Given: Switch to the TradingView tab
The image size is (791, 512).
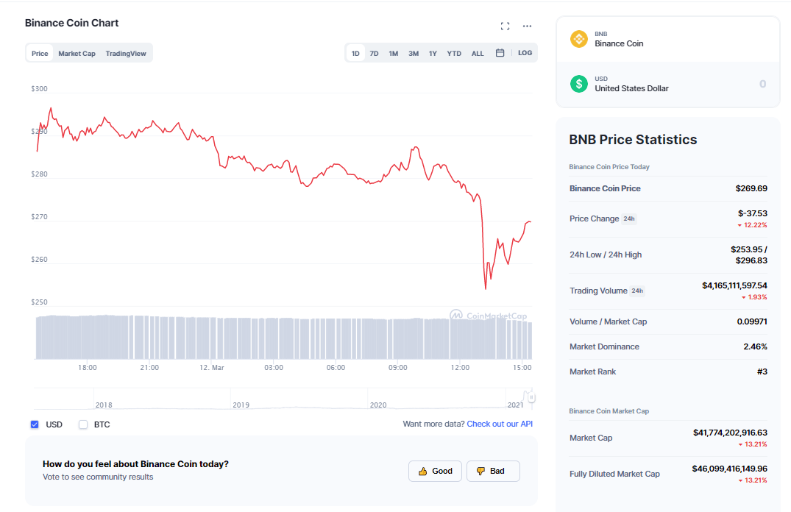Looking at the screenshot, I should tap(126, 53).
